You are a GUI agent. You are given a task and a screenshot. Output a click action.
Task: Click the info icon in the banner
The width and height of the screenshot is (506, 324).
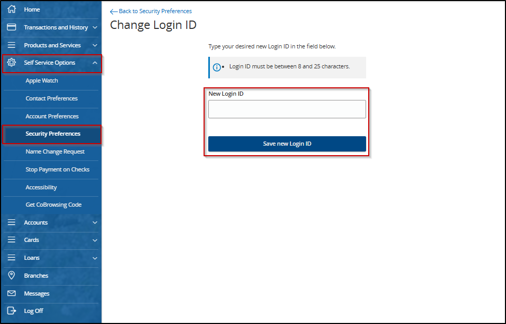point(217,67)
